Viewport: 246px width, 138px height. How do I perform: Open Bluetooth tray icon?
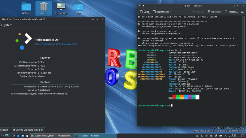pyautogui.click(x=197, y=136)
